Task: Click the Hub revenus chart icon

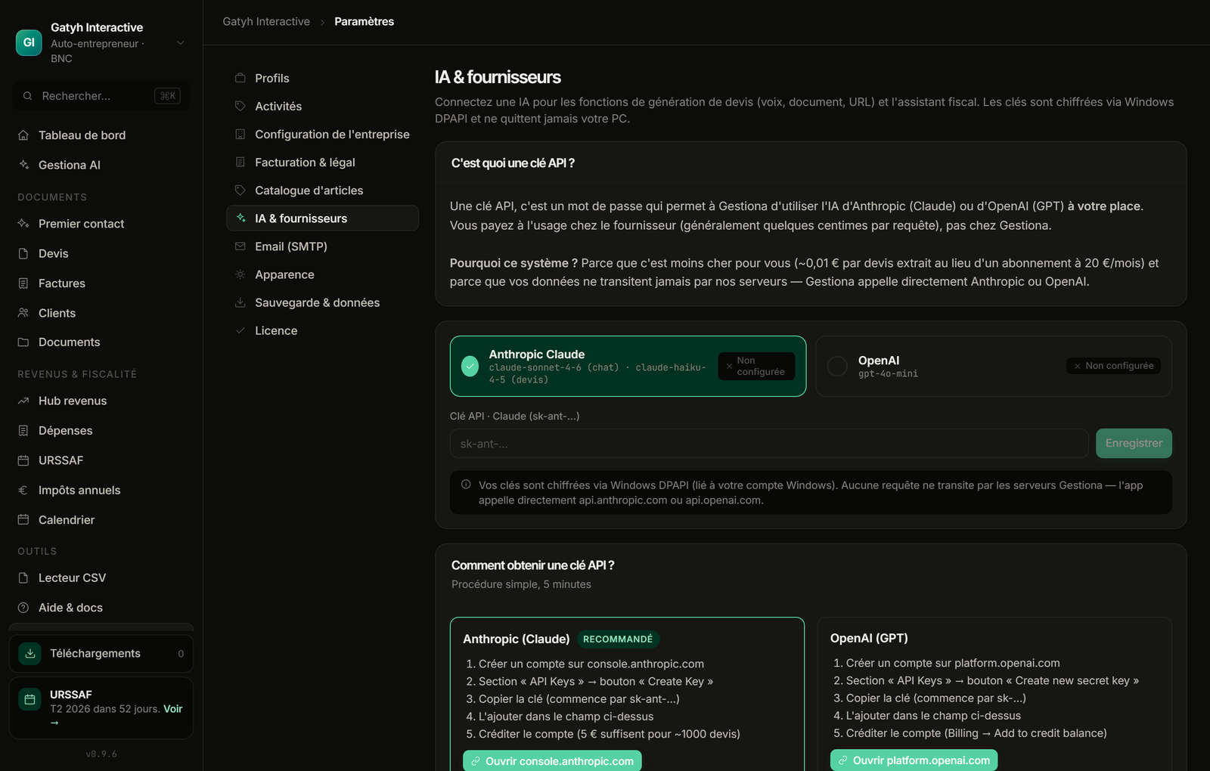Action: [x=23, y=401]
